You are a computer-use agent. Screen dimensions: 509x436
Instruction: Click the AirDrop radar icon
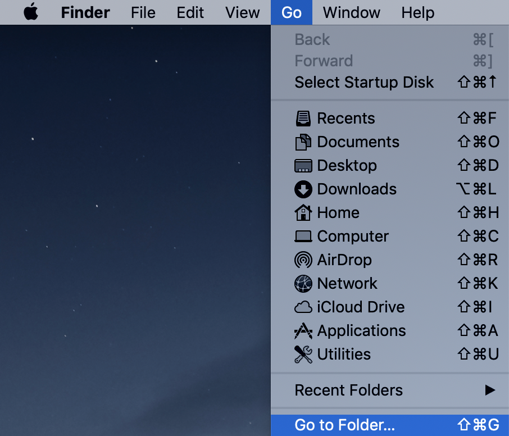click(x=303, y=260)
